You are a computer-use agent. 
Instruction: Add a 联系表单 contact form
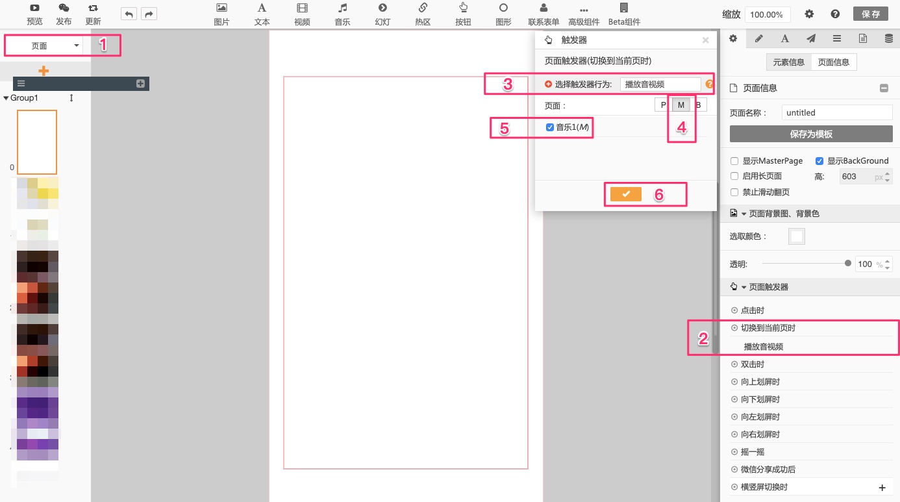544,8
